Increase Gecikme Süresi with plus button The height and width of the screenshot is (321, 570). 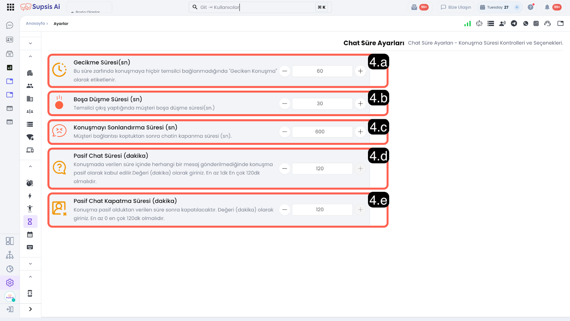[x=360, y=71]
